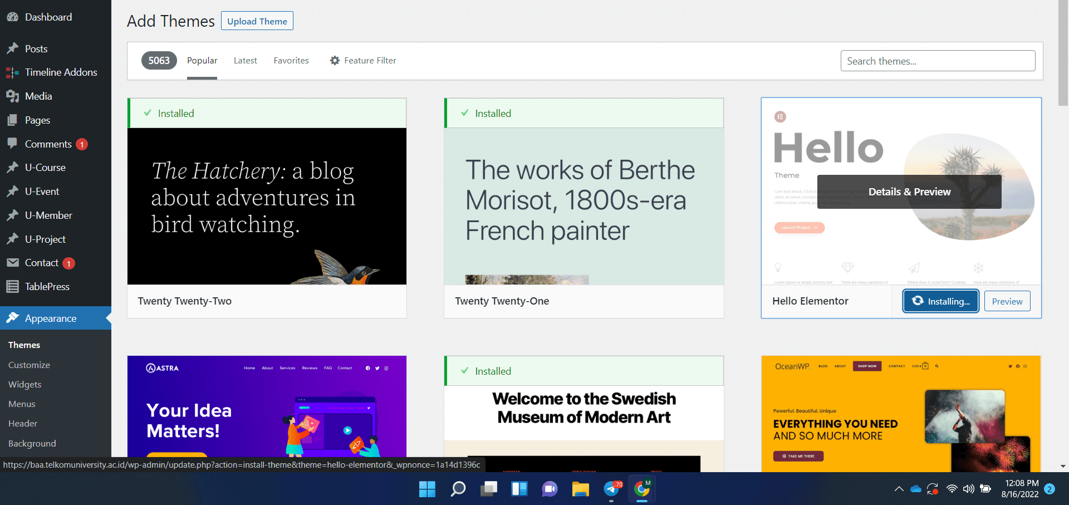Click the 5063 theme count badge
This screenshot has height=505, width=1069.
pos(159,60)
